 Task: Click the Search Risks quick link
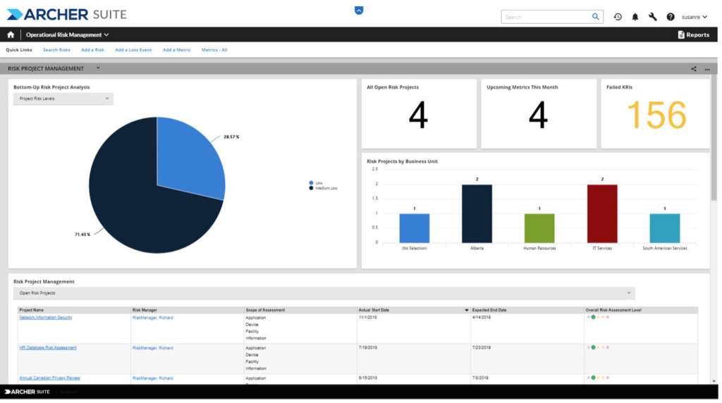[56, 50]
